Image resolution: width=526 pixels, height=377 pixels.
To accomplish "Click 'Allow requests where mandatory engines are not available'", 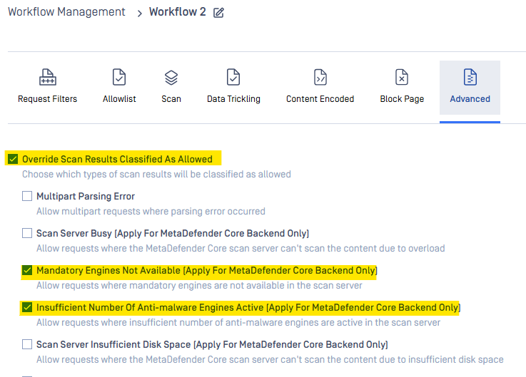I will 199,286.
